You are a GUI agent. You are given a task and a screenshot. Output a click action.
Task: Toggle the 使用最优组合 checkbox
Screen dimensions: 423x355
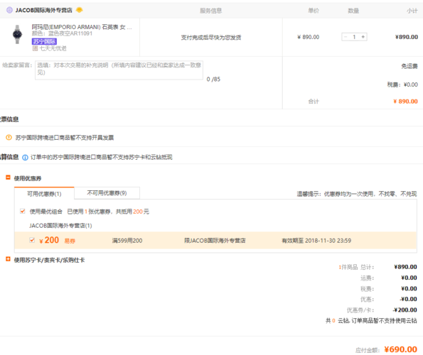click(23, 211)
